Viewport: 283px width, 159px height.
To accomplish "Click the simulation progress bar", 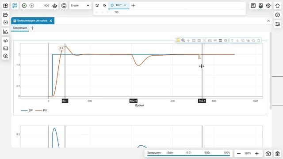I will [x=189, y=155].
